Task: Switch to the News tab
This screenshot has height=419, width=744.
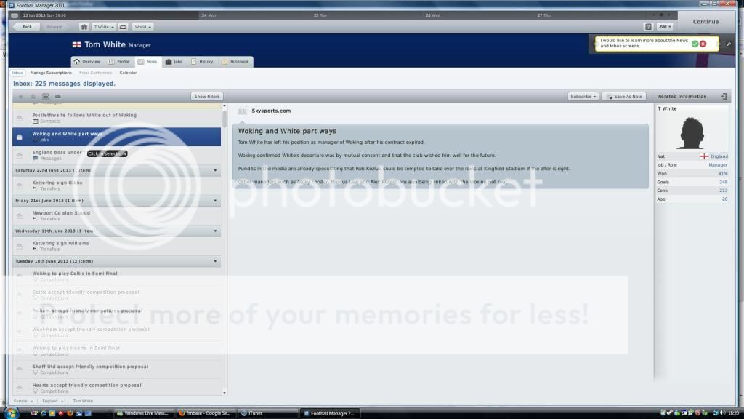Action: pos(147,62)
